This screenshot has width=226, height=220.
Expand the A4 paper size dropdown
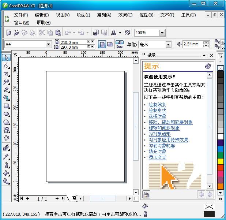[x=48, y=44]
